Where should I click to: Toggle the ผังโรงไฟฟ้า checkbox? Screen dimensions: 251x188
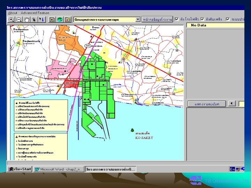pos(176,19)
